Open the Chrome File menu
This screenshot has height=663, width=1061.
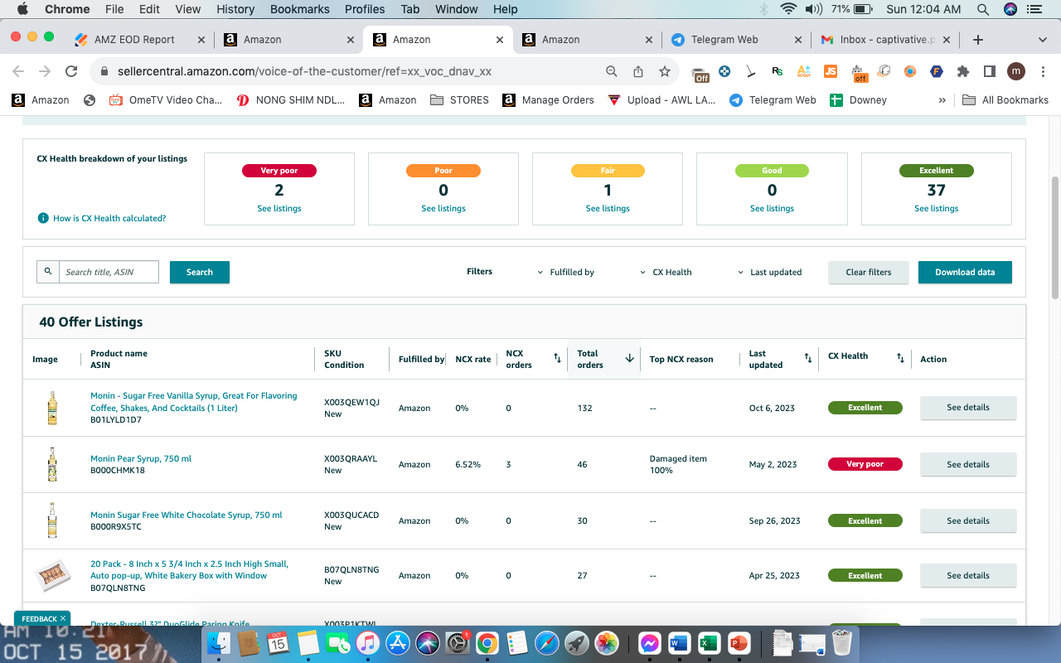point(114,9)
